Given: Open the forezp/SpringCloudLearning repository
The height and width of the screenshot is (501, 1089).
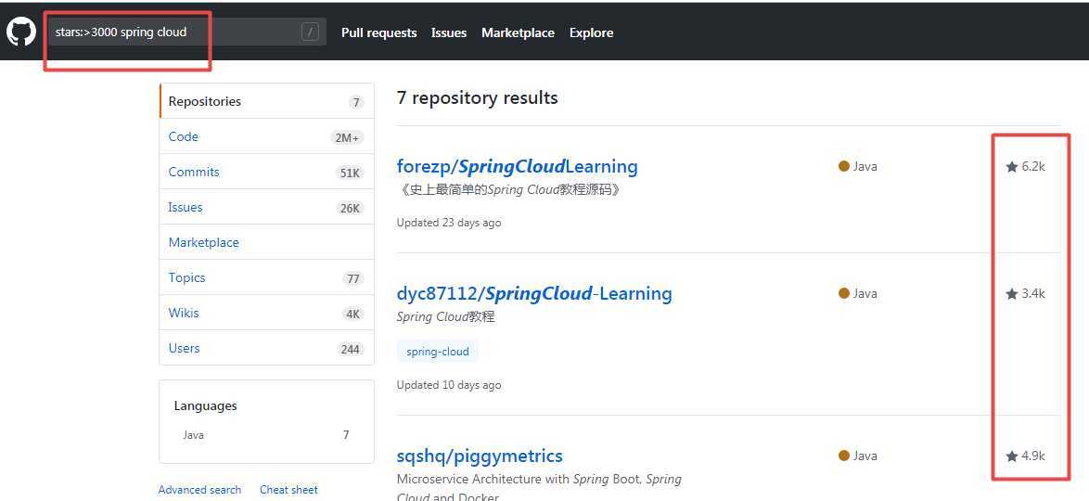Looking at the screenshot, I should (517, 167).
